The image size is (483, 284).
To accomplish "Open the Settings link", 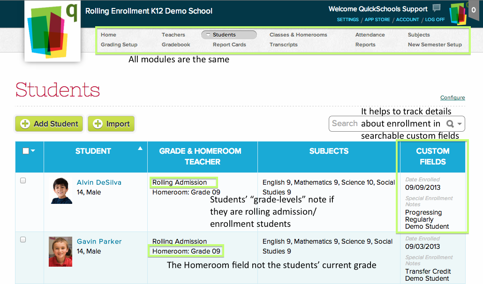I will (x=348, y=19).
